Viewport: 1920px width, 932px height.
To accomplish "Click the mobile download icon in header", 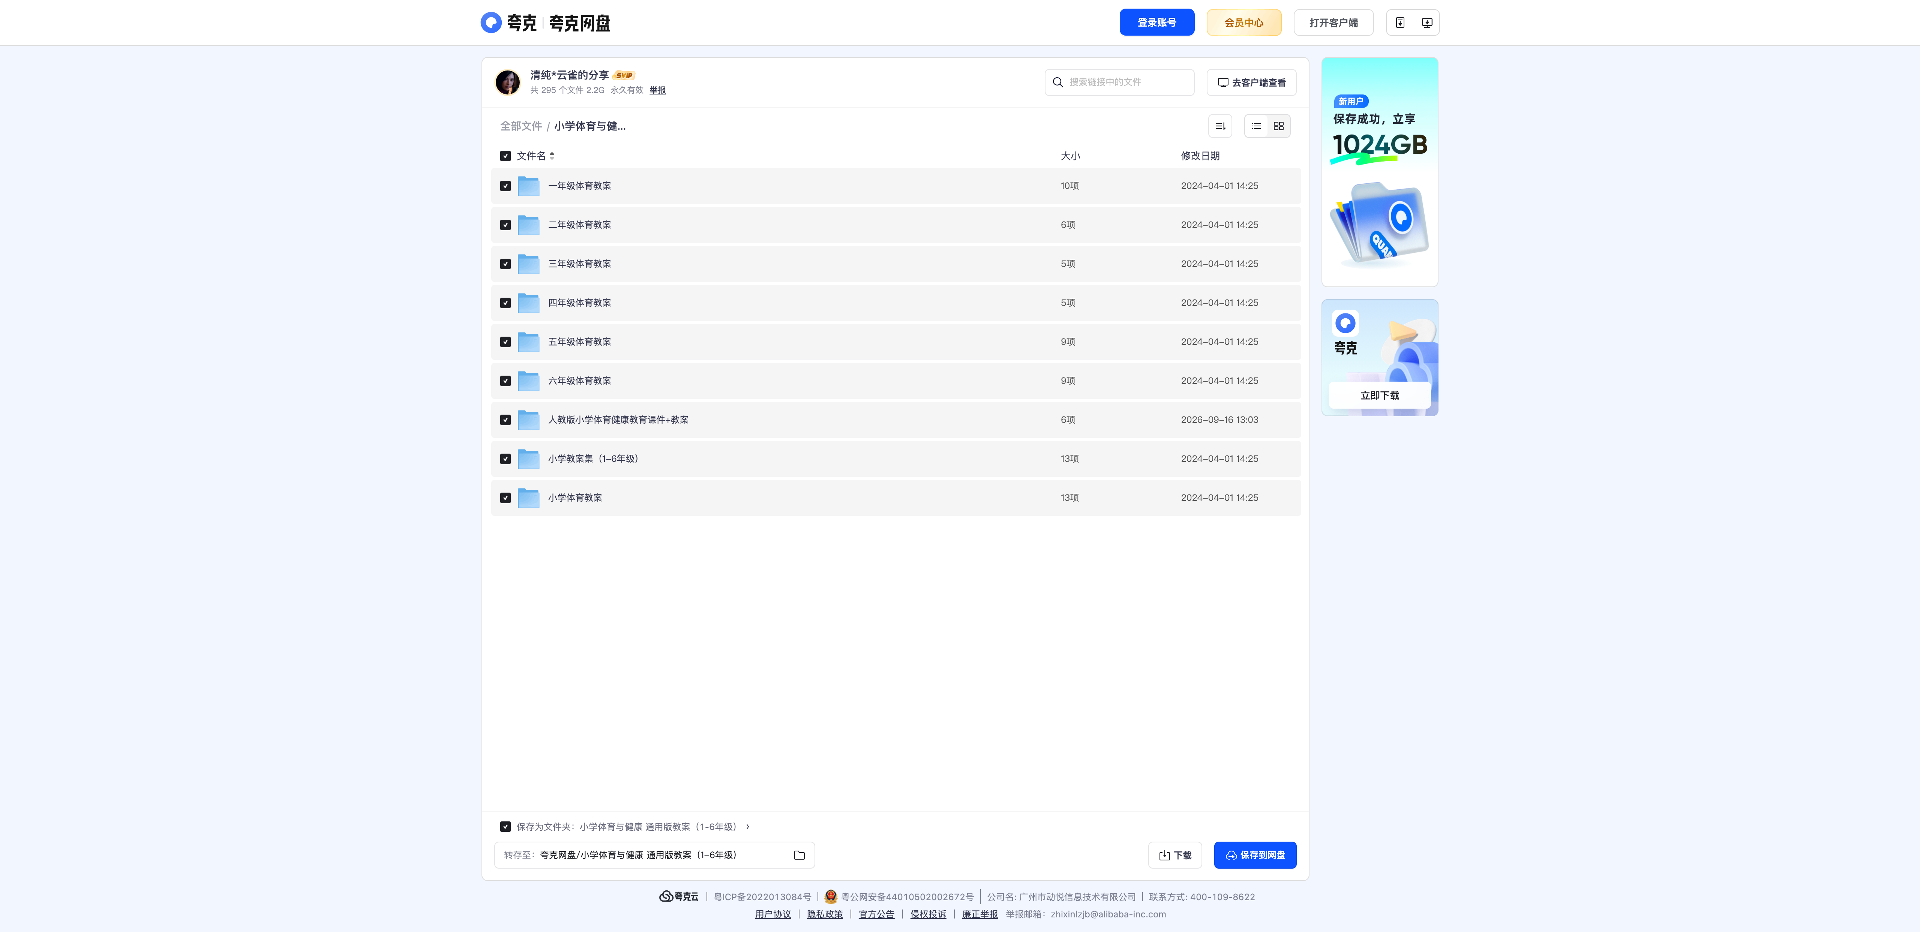I will pyautogui.click(x=1400, y=22).
